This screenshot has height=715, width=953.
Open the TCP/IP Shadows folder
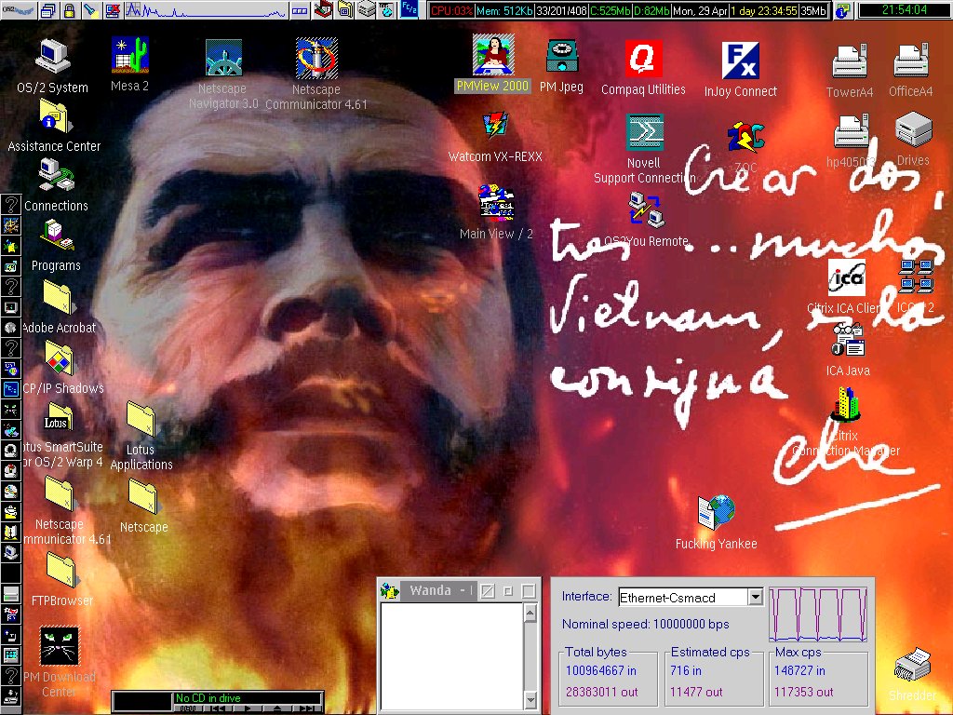[x=59, y=358]
